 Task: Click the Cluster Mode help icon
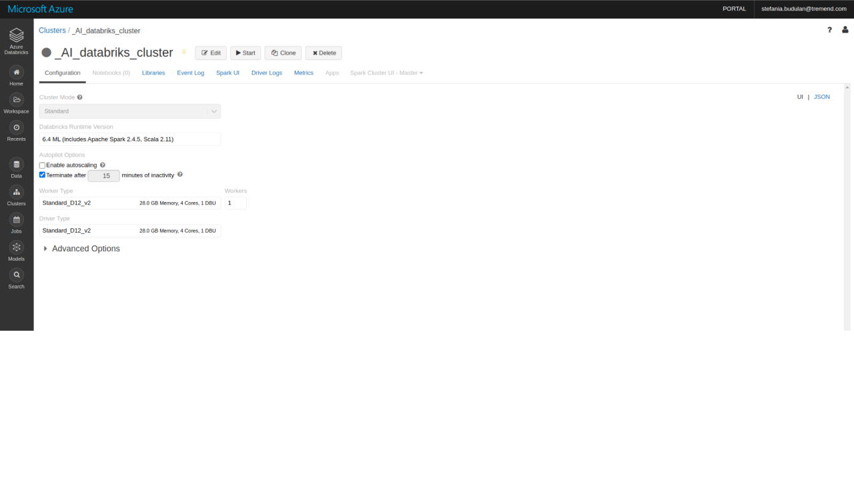click(80, 97)
